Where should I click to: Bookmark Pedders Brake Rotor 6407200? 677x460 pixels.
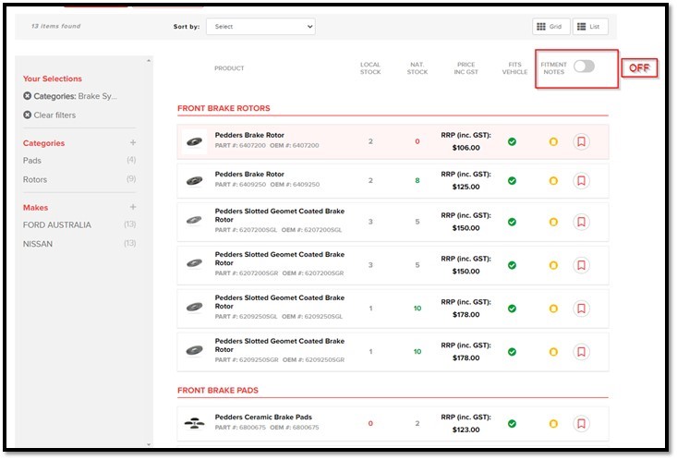pyautogui.click(x=581, y=141)
